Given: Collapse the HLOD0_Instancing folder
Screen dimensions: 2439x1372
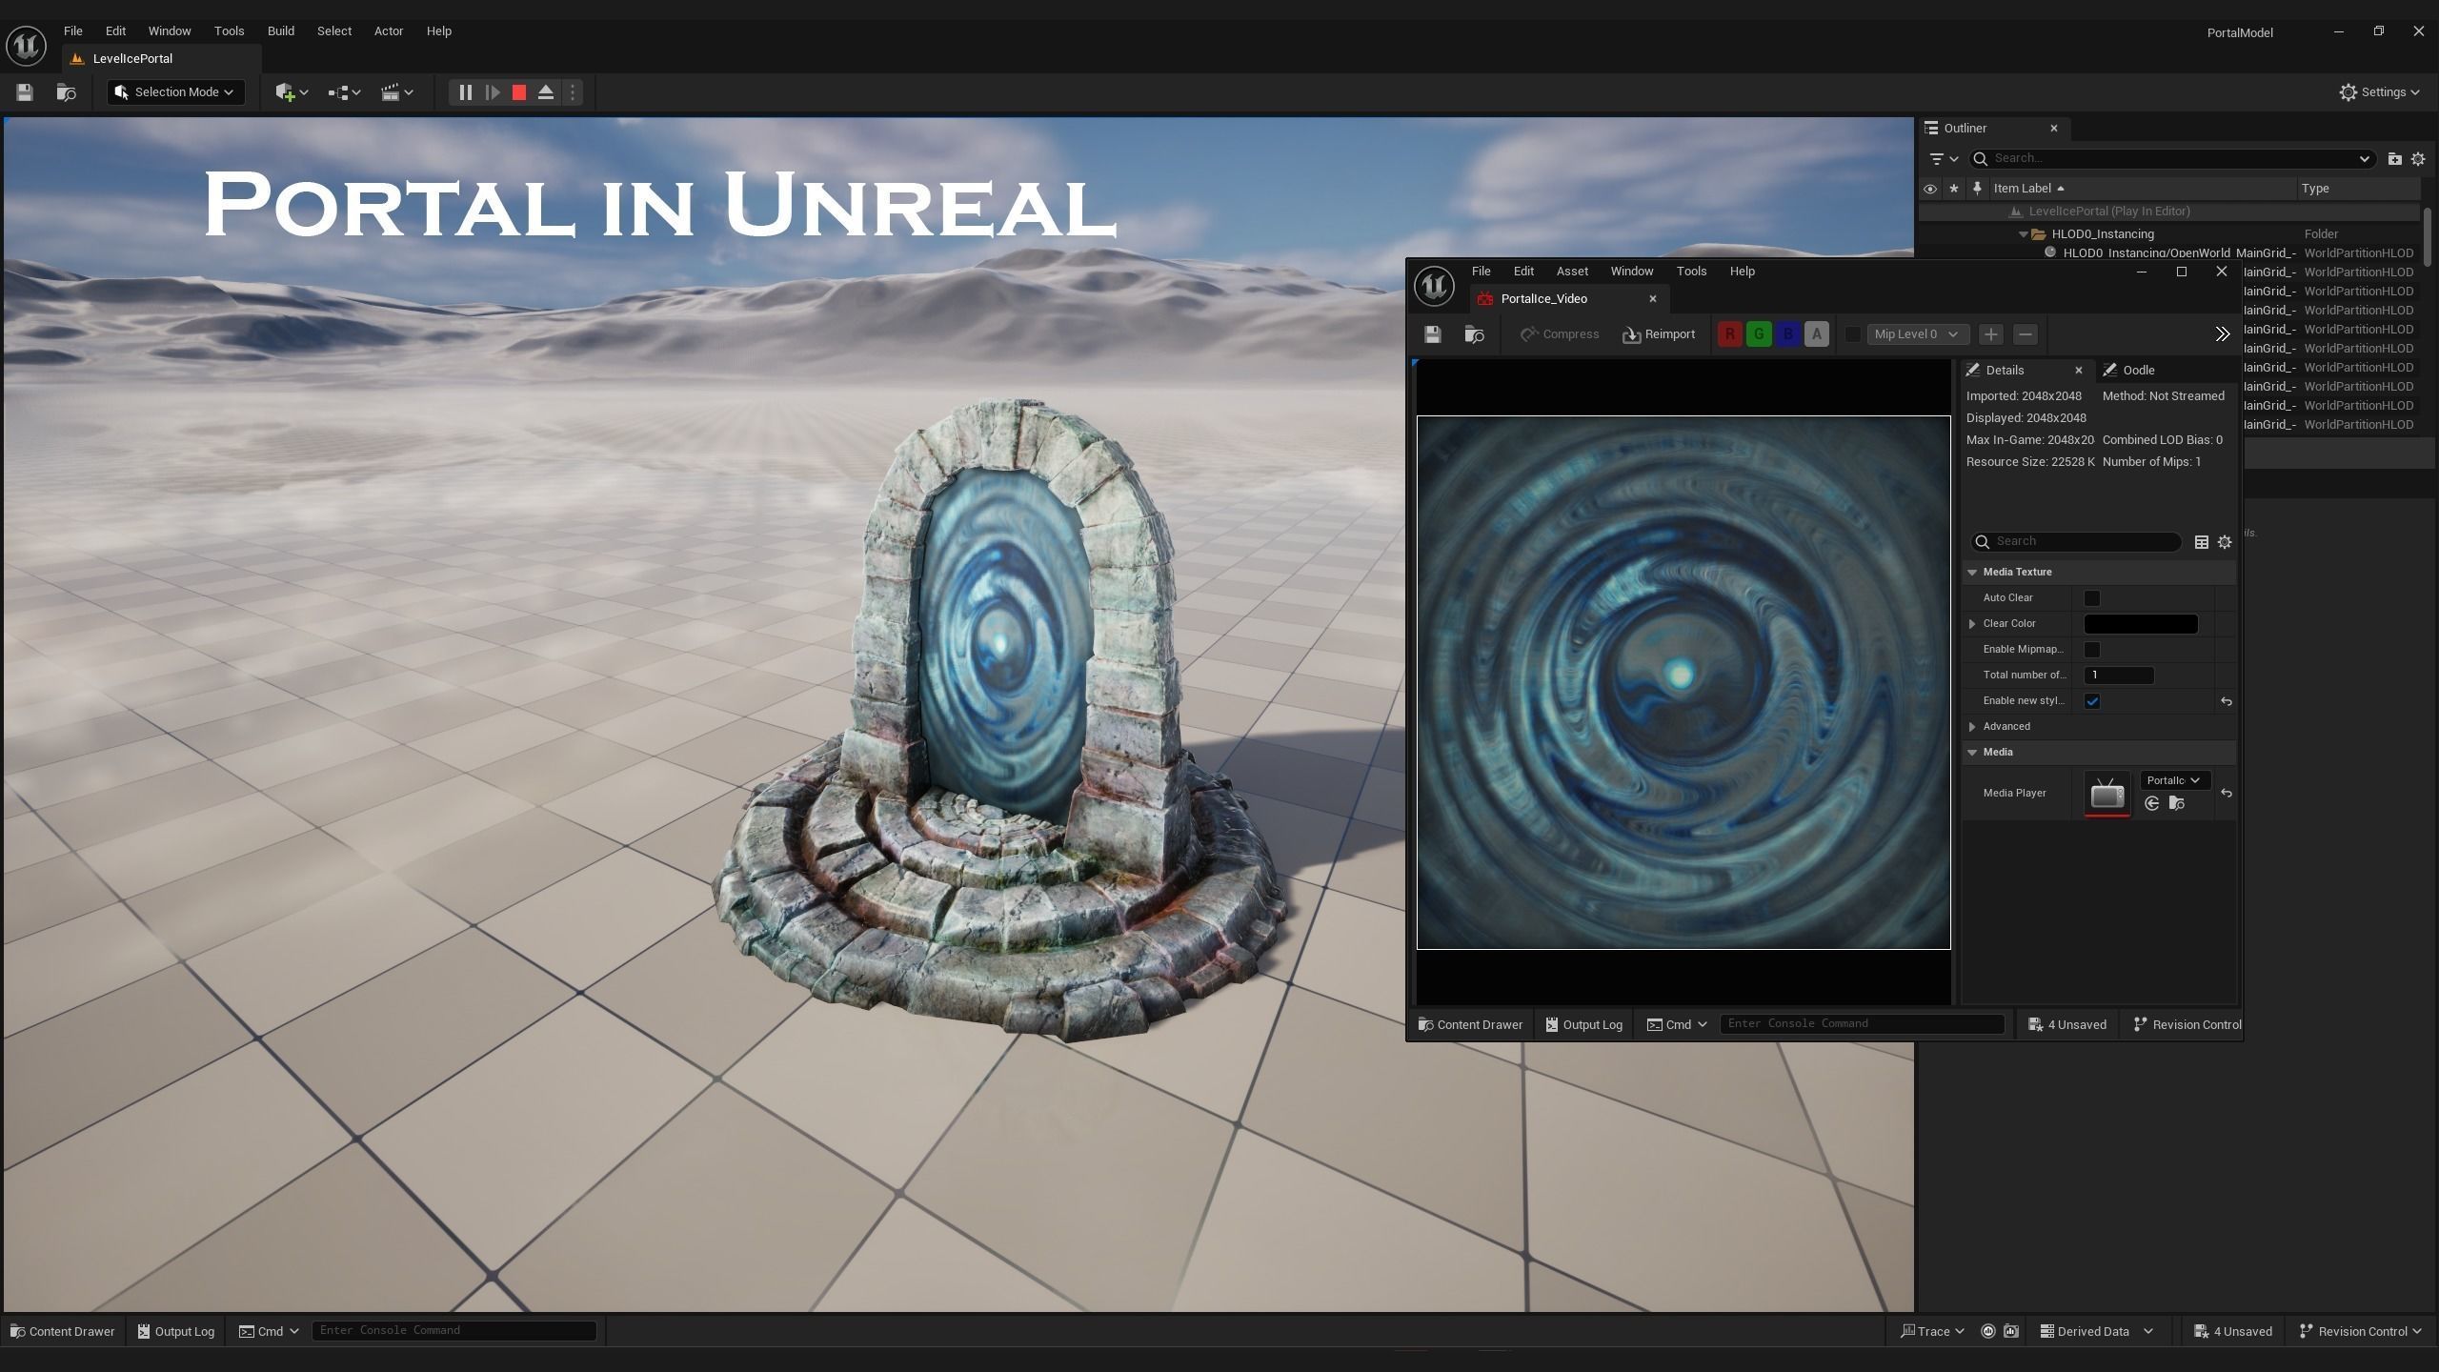Looking at the screenshot, I should pyautogui.click(x=2024, y=234).
